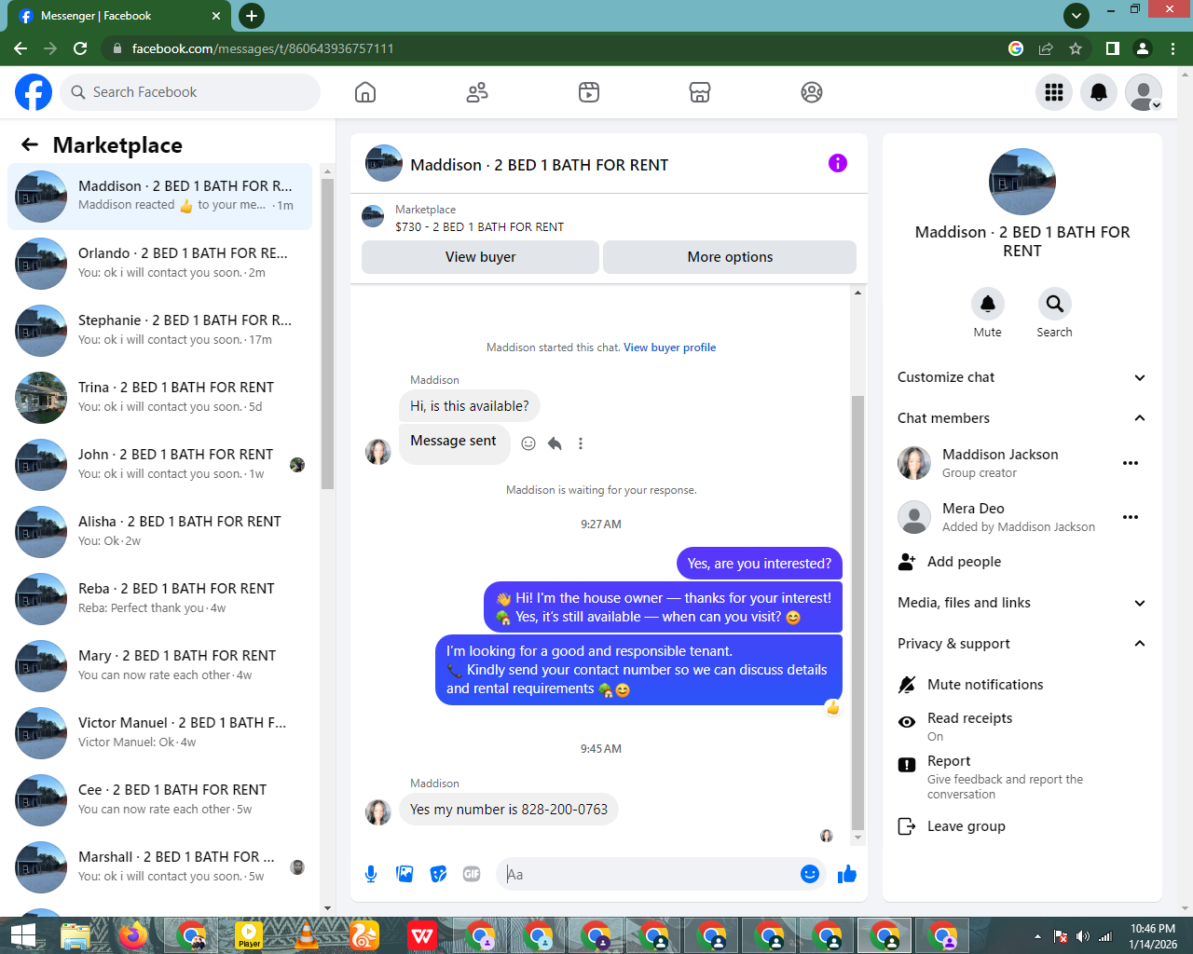This screenshot has height=954, width=1193.
Task: Open Trina 2 BED 1 BATH conversation
Action: (159, 398)
